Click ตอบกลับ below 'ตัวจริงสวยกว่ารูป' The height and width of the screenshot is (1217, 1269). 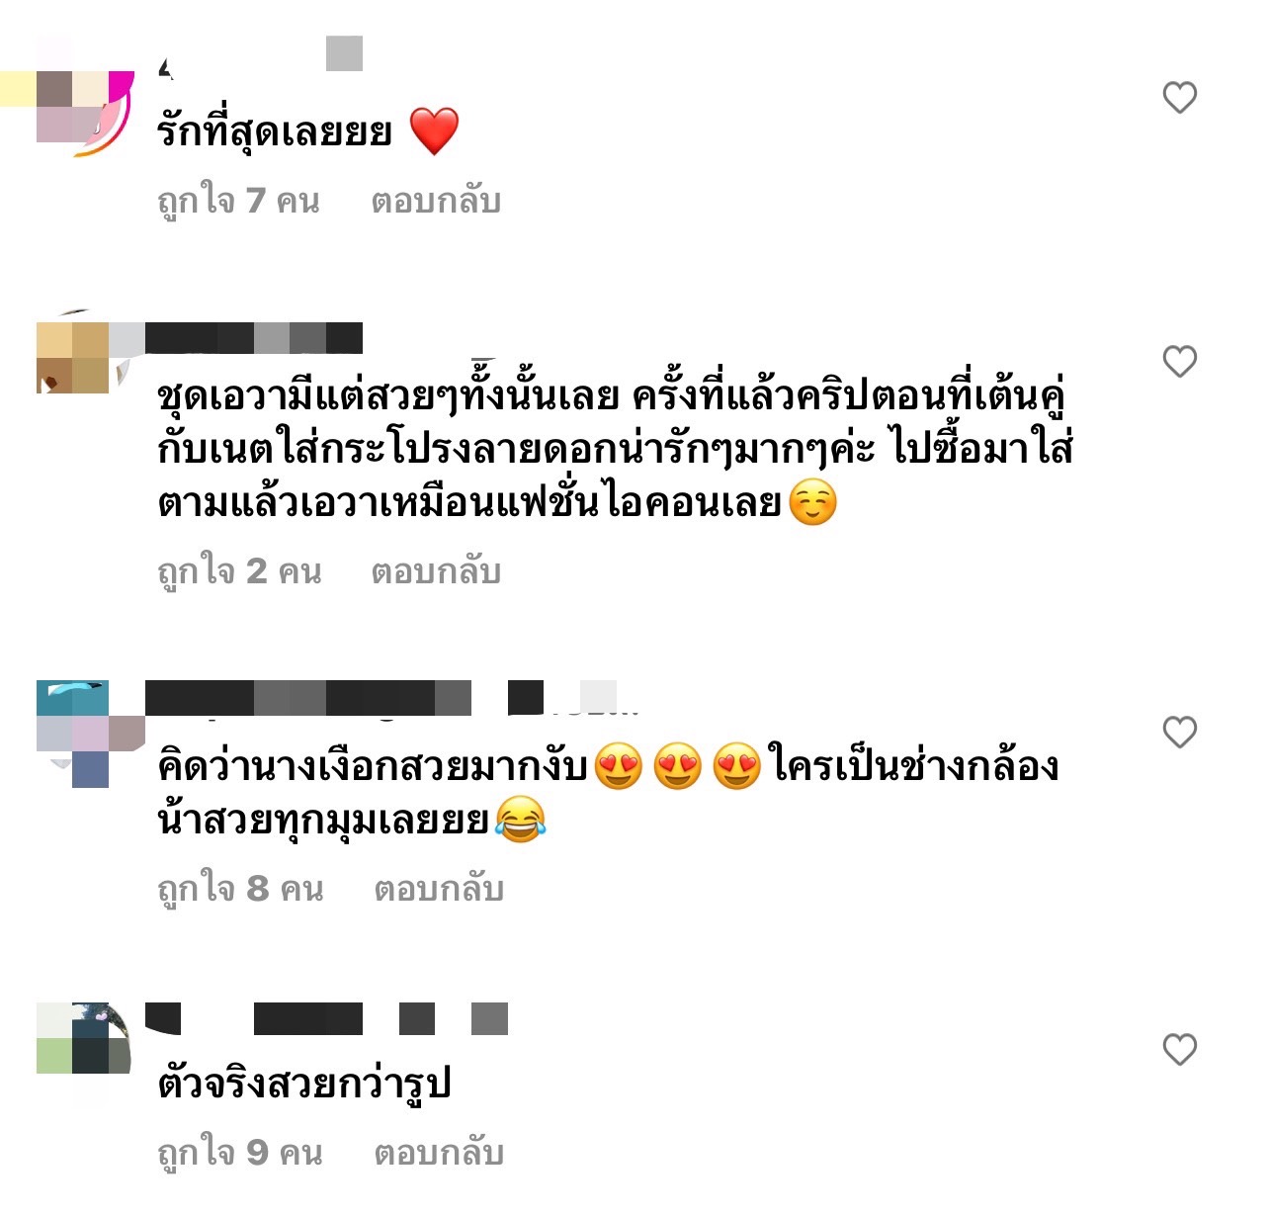coord(439,1154)
